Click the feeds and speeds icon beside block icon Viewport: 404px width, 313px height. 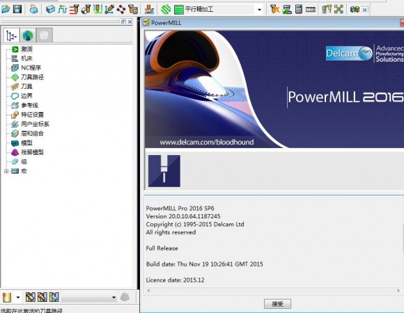[x=63, y=10]
